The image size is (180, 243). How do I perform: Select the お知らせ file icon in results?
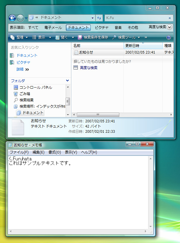pyautogui.click(x=76, y=52)
